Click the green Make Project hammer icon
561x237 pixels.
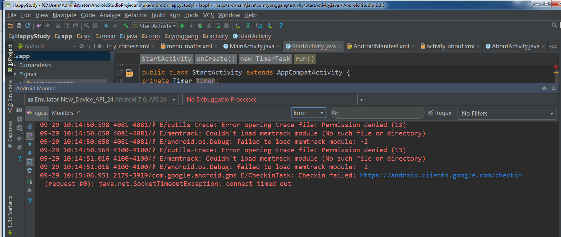click(x=126, y=26)
